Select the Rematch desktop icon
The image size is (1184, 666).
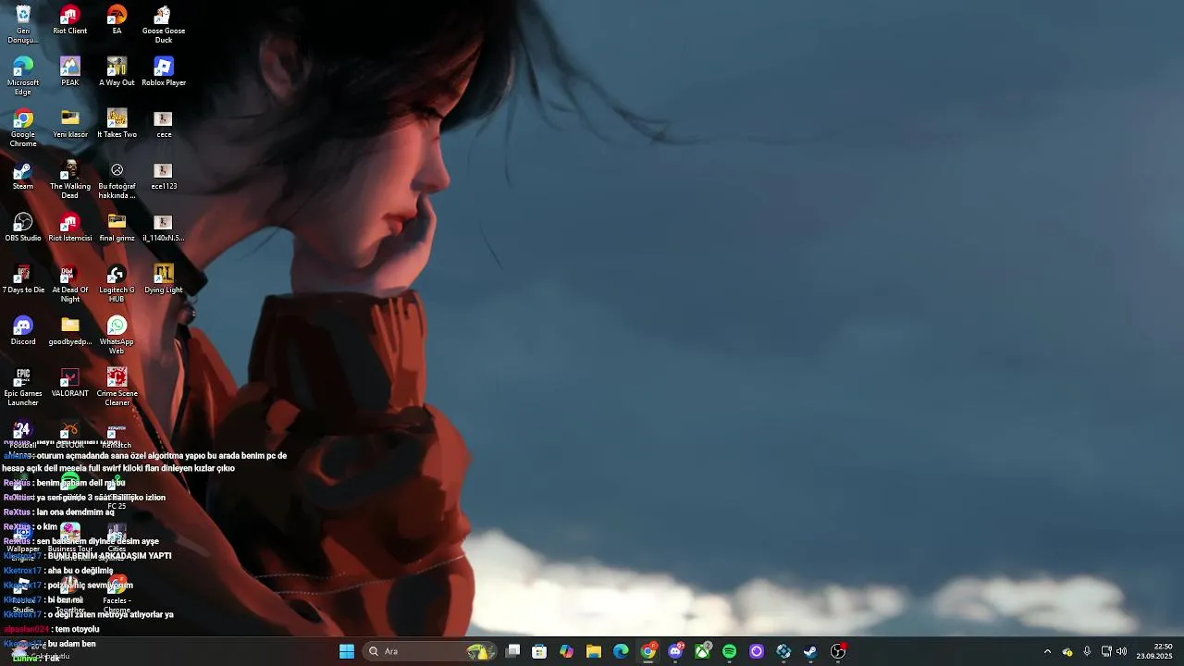[x=117, y=434]
